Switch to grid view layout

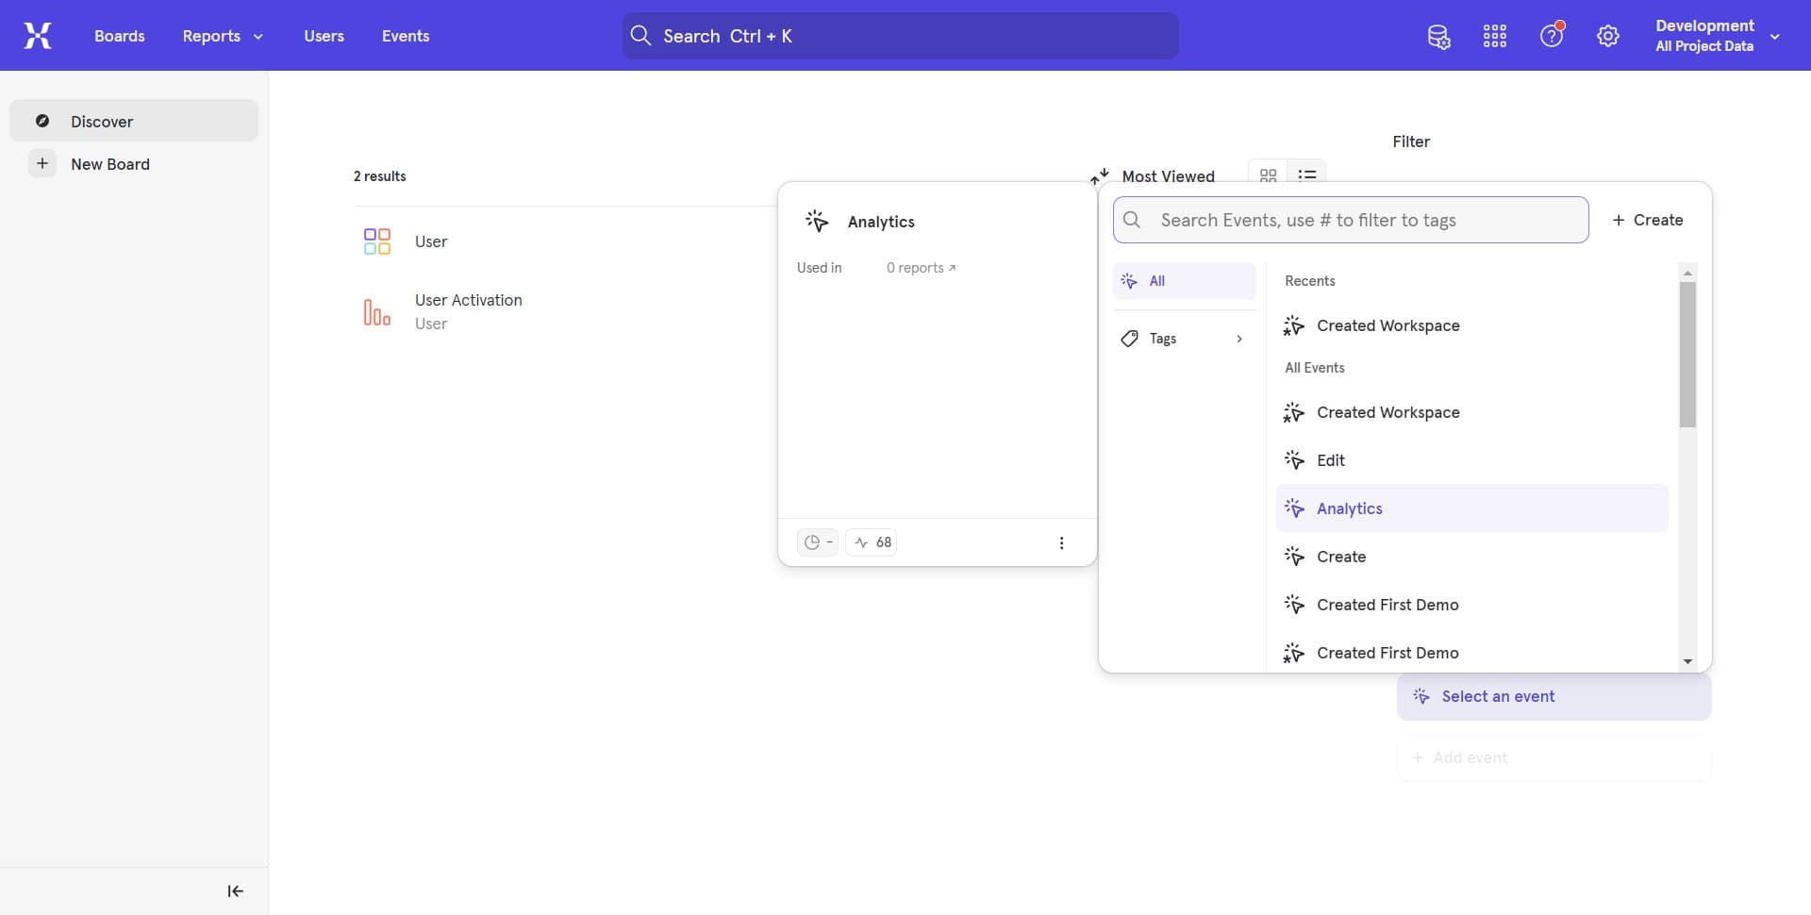1268,175
